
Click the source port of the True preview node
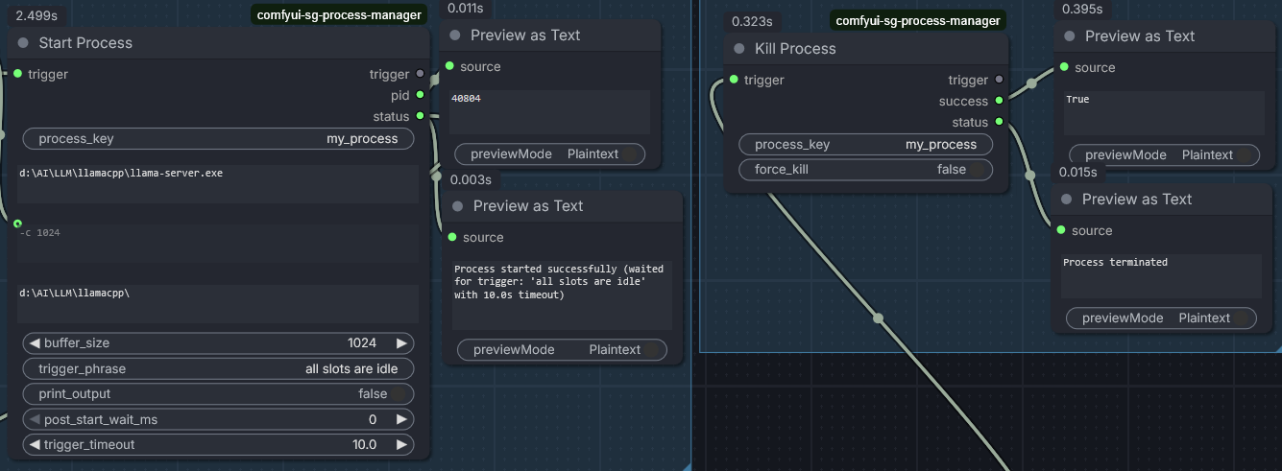[x=1063, y=67]
